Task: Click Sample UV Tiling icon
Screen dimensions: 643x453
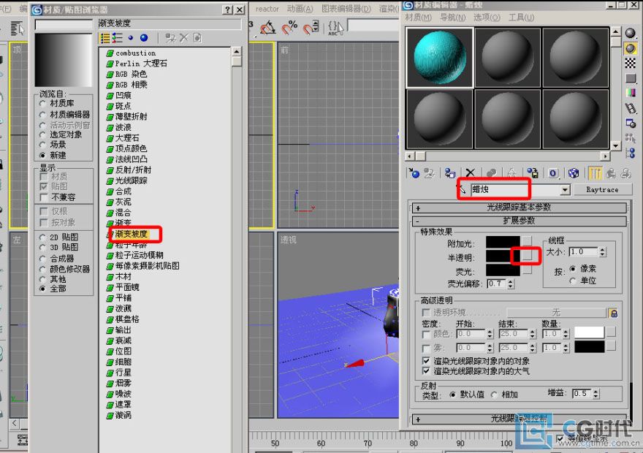Action: coord(631,78)
